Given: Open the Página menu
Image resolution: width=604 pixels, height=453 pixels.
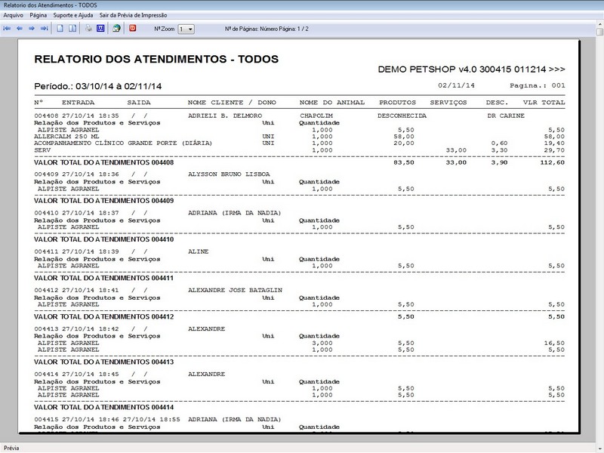Looking at the screenshot, I should click(x=39, y=13).
